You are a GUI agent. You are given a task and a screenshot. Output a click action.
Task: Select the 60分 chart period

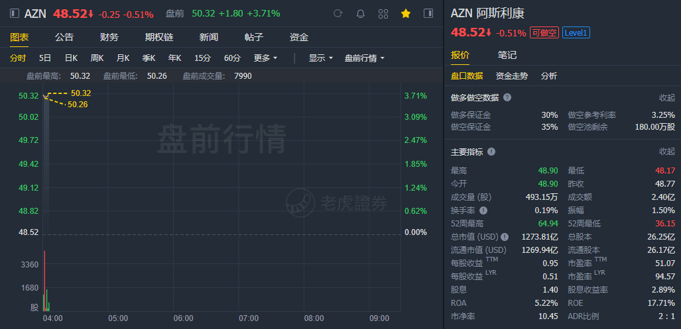(x=232, y=58)
